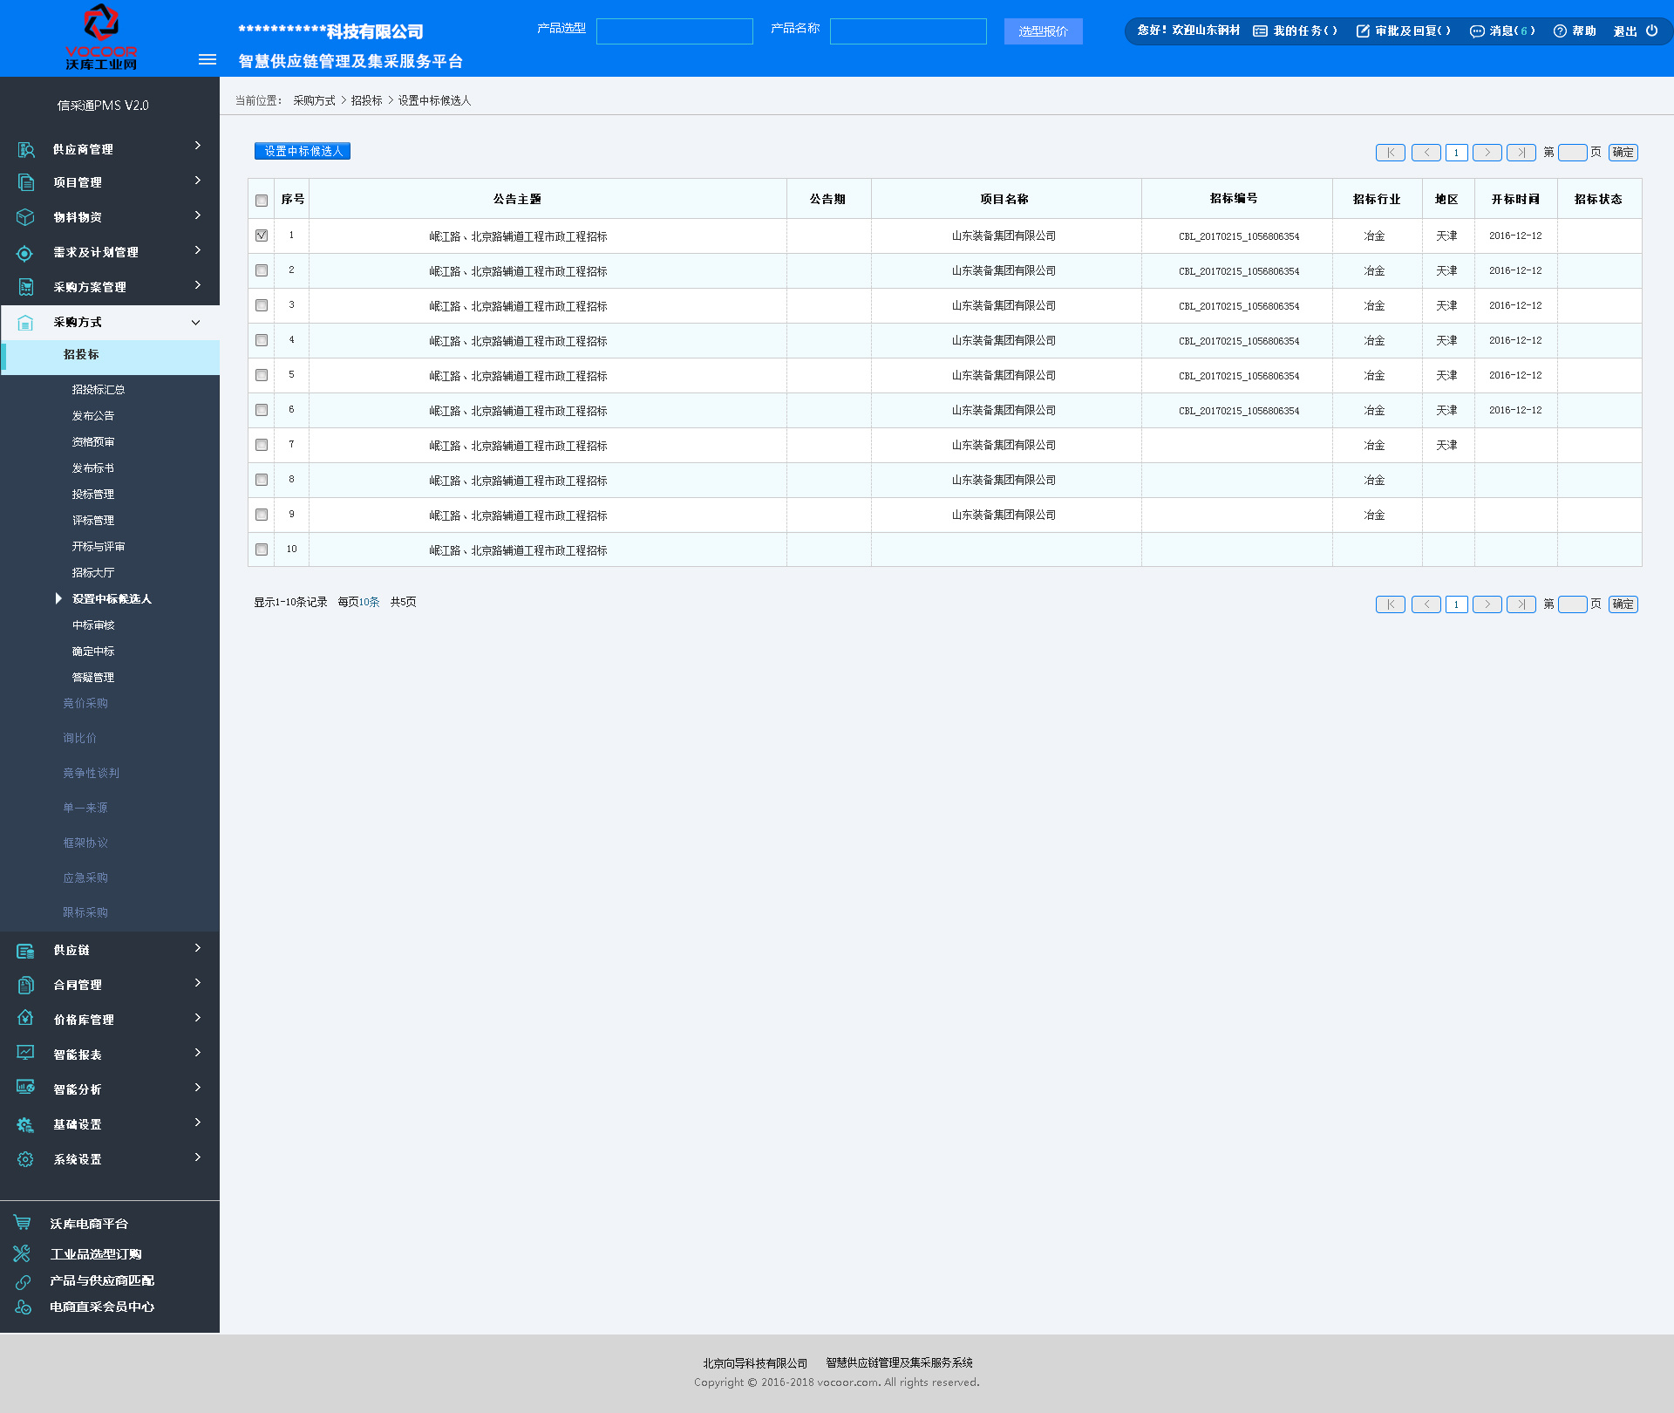Viewport: 1674px width, 1413px height.
Task: Select the 竞价采购 menu item
Action: (85, 703)
